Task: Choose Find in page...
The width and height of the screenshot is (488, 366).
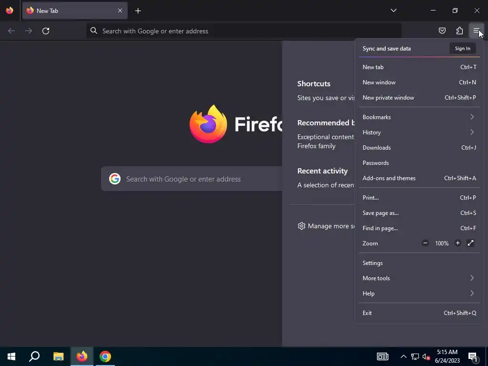Action: [419, 228]
